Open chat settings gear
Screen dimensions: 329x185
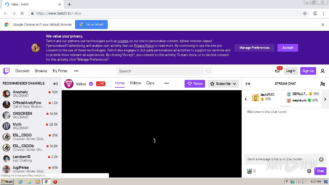(x=309, y=171)
